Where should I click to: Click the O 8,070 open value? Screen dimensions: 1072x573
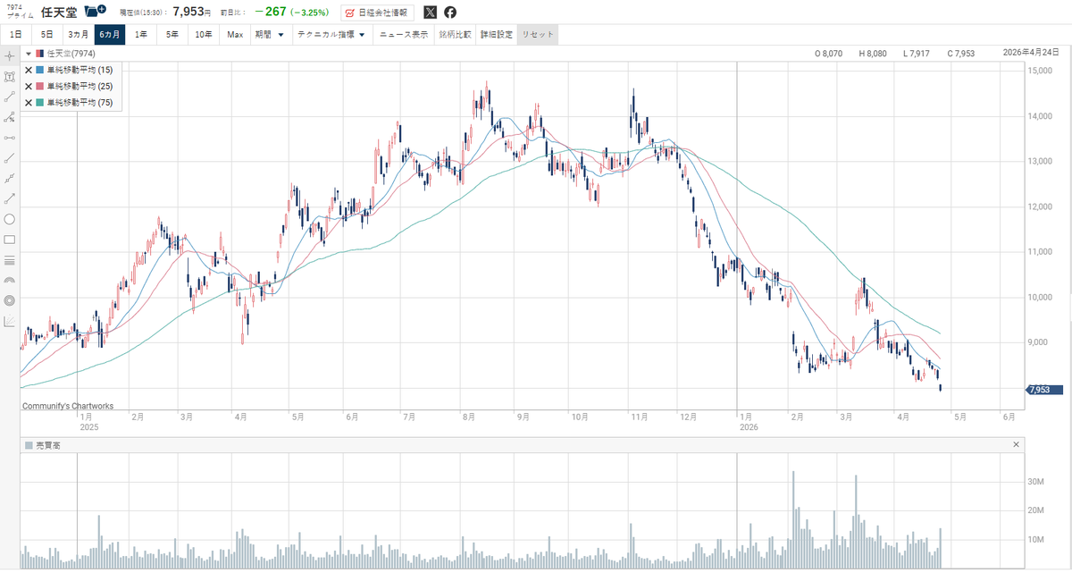tap(829, 54)
